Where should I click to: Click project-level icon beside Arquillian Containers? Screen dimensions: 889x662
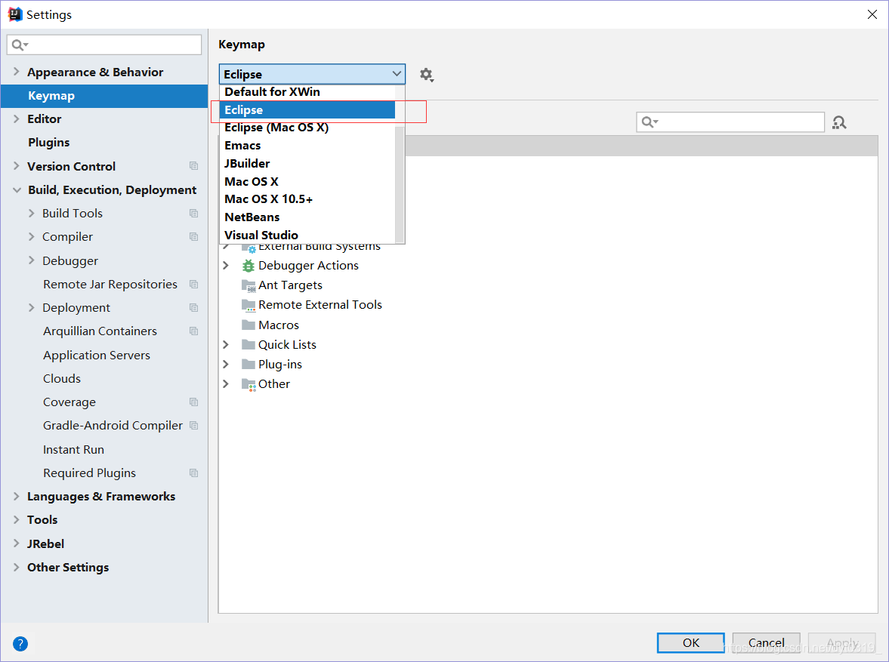point(194,331)
